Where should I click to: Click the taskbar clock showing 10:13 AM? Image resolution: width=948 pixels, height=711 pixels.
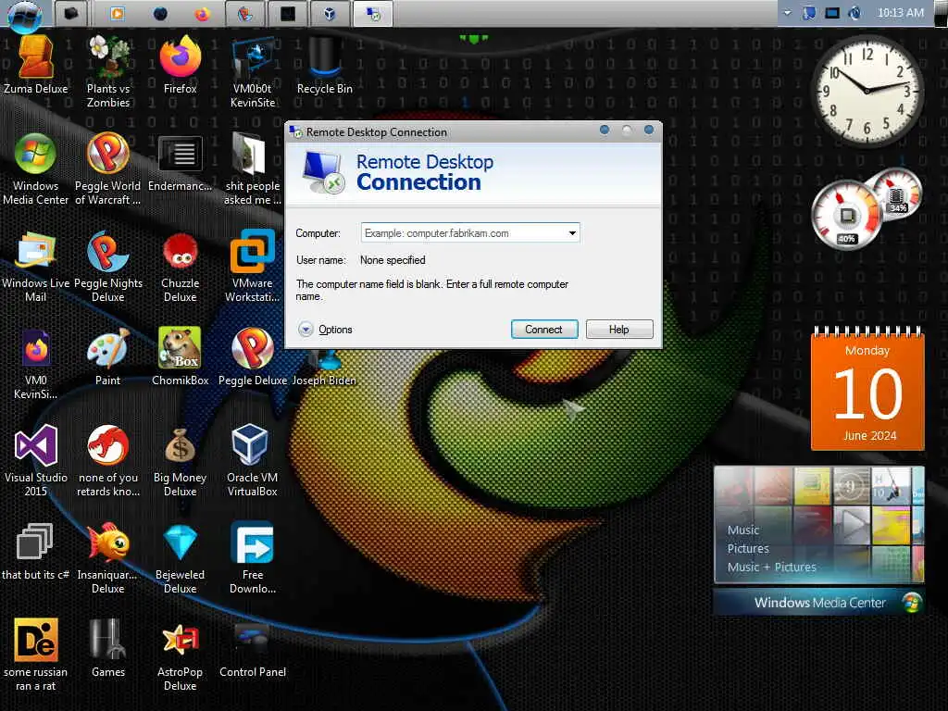tap(900, 13)
